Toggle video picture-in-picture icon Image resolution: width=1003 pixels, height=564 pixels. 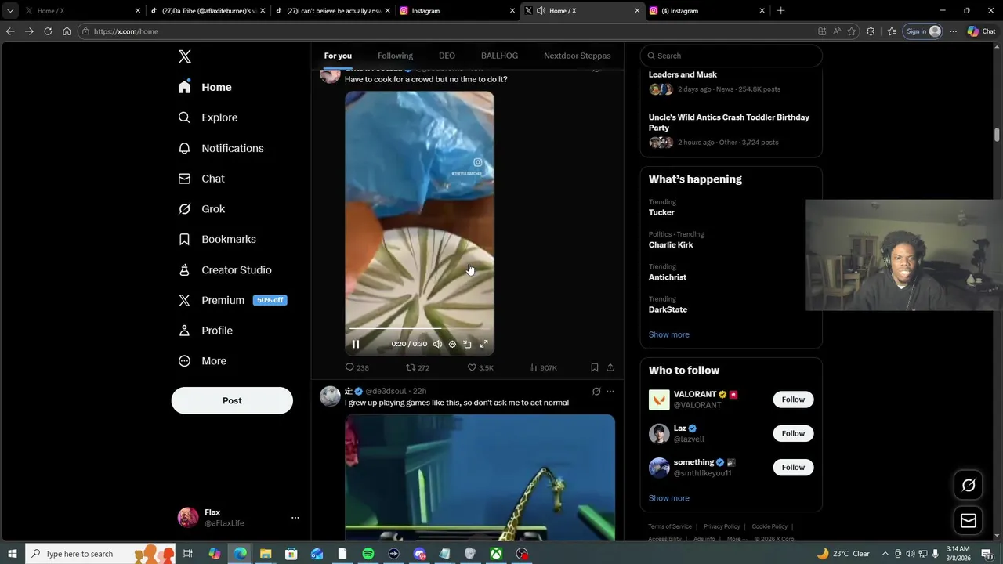(x=467, y=344)
